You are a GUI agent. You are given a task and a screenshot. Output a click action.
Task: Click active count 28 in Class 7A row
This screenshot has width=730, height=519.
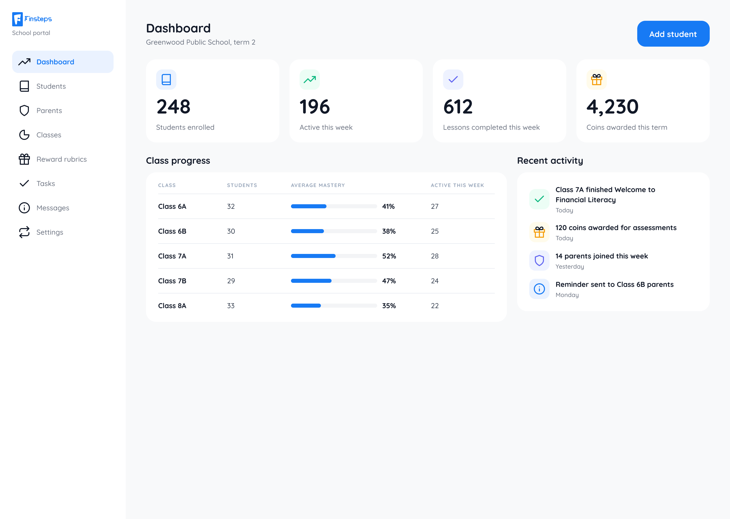coord(435,256)
